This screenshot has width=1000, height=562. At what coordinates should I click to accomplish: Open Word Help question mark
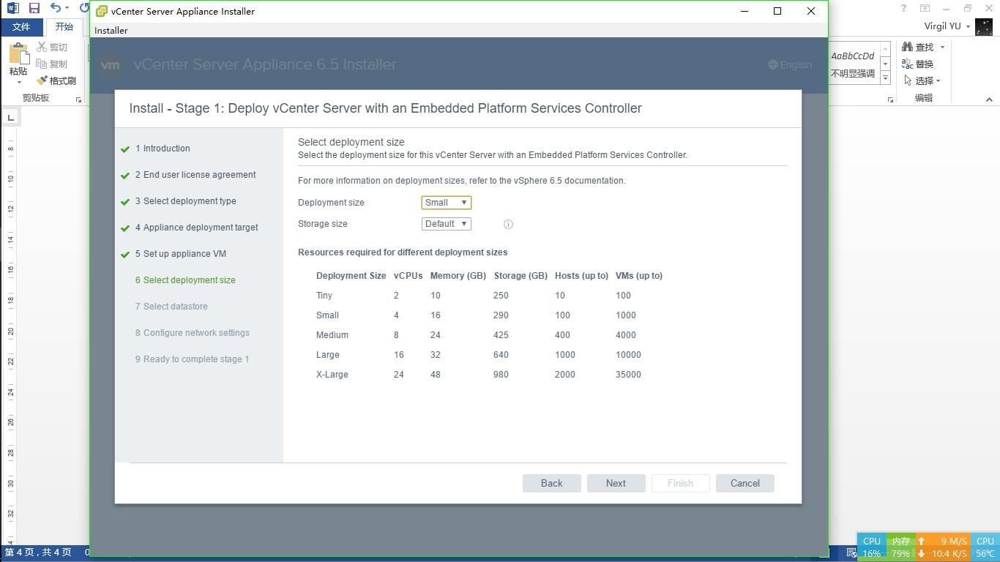903,8
